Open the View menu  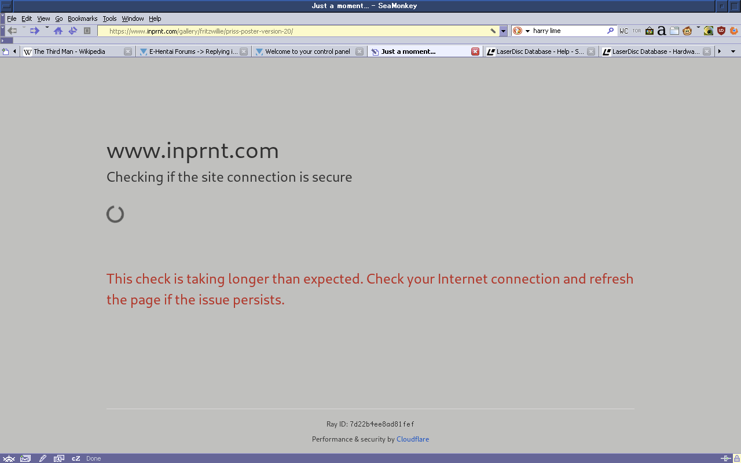click(43, 19)
